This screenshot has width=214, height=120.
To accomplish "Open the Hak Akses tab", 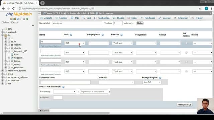I will point(148,18).
